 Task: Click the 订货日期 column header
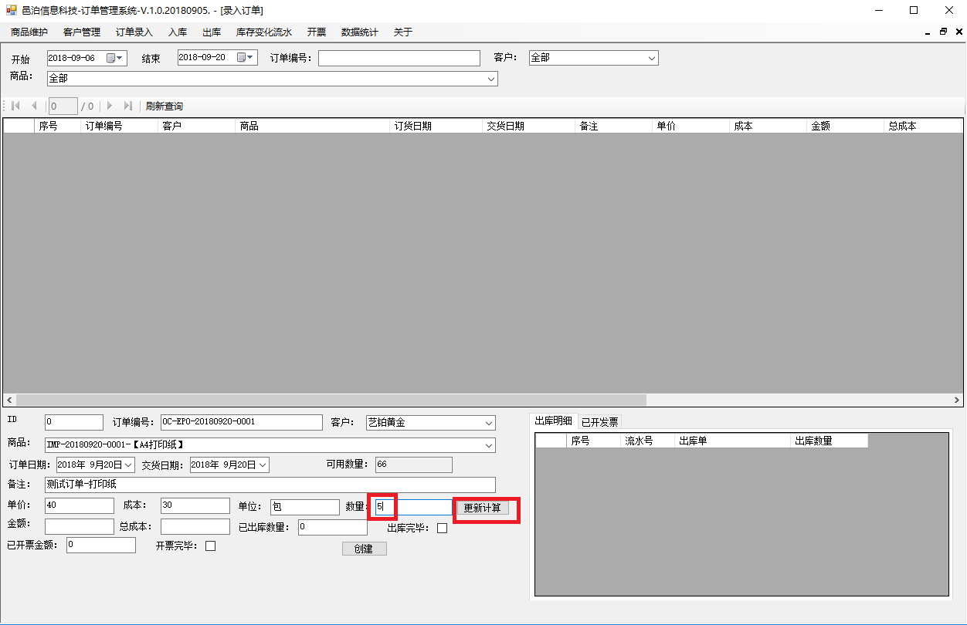tap(436, 126)
